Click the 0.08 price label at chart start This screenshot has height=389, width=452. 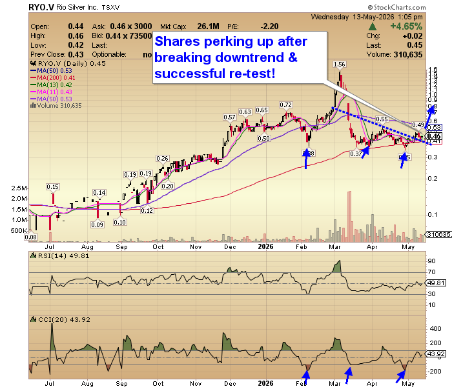click(30, 237)
